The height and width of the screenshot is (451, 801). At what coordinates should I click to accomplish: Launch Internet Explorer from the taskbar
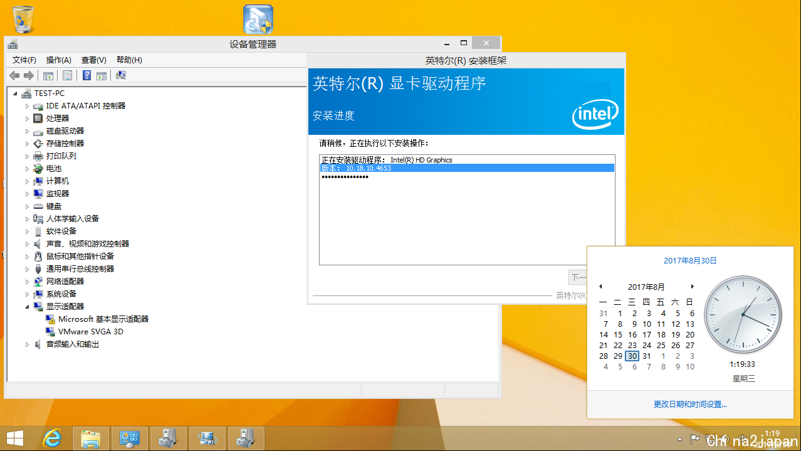point(51,438)
